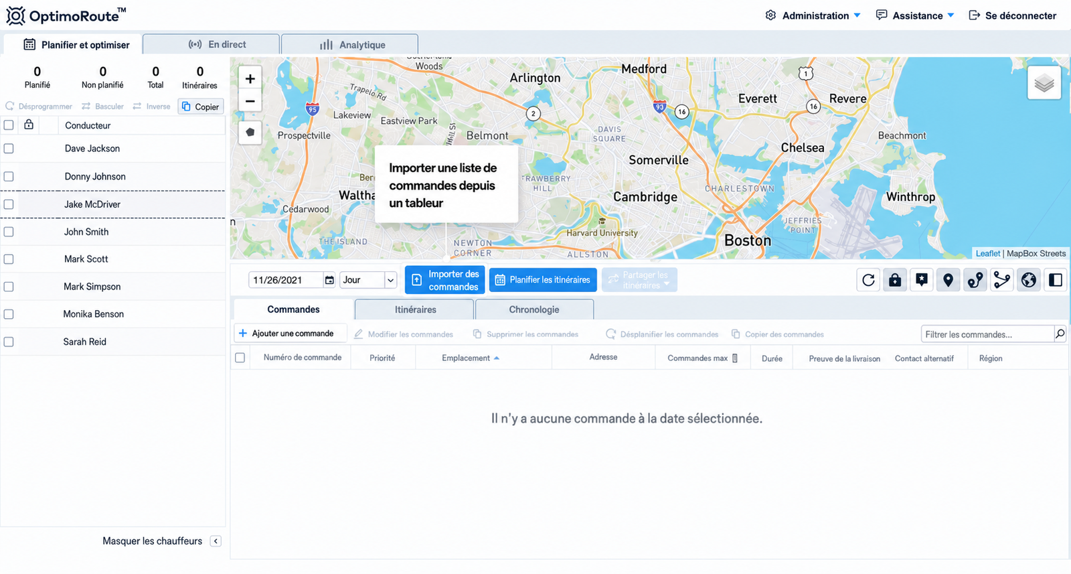Check the Sarah Reid checkbox
Image resolution: width=1071 pixels, height=574 pixels.
tap(9, 342)
